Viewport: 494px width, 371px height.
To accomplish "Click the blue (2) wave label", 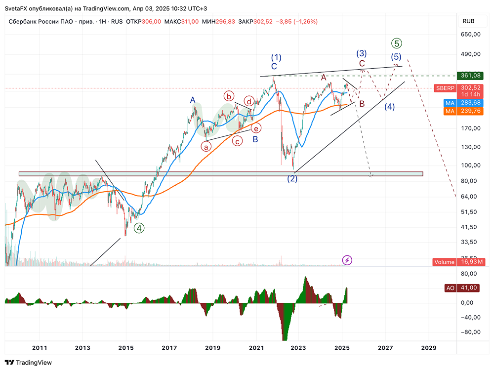I will pyautogui.click(x=292, y=178).
